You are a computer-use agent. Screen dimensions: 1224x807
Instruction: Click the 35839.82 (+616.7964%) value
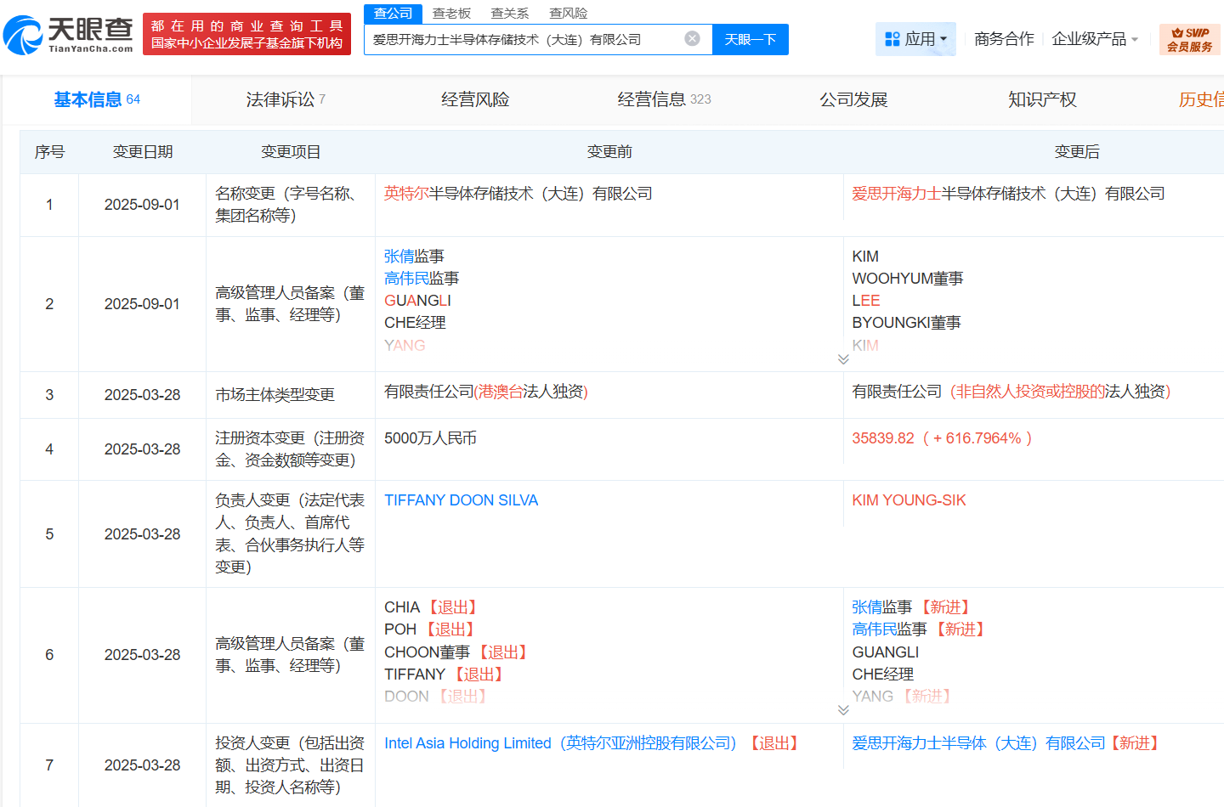pos(942,438)
